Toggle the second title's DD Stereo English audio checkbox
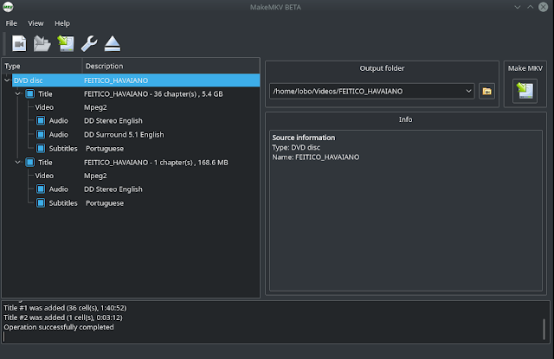 [41, 189]
